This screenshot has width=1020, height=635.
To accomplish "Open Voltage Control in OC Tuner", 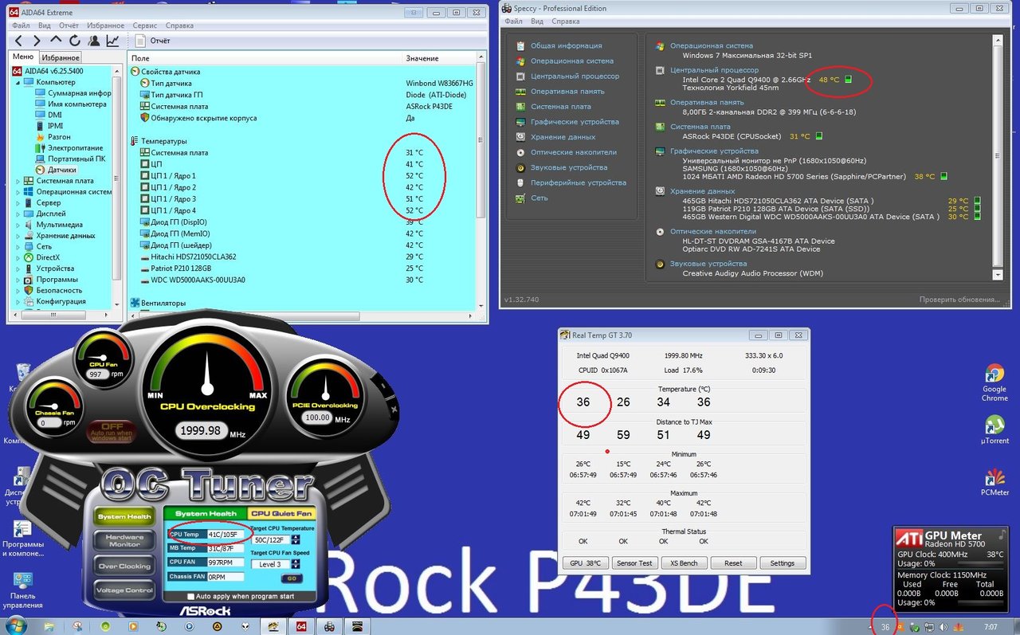I will (124, 590).
